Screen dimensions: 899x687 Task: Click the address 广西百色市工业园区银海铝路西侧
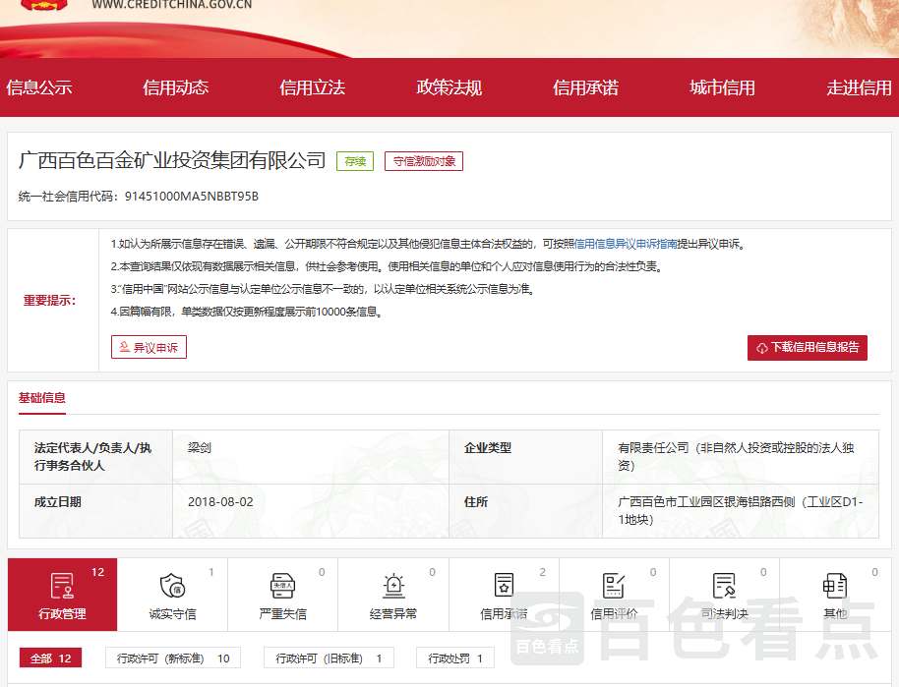(x=740, y=510)
